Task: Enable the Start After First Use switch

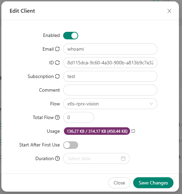Action: [71, 145]
